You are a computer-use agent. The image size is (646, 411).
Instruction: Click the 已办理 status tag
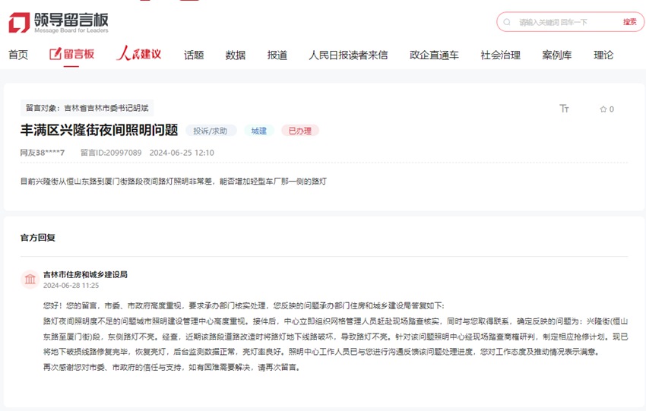(300, 131)
